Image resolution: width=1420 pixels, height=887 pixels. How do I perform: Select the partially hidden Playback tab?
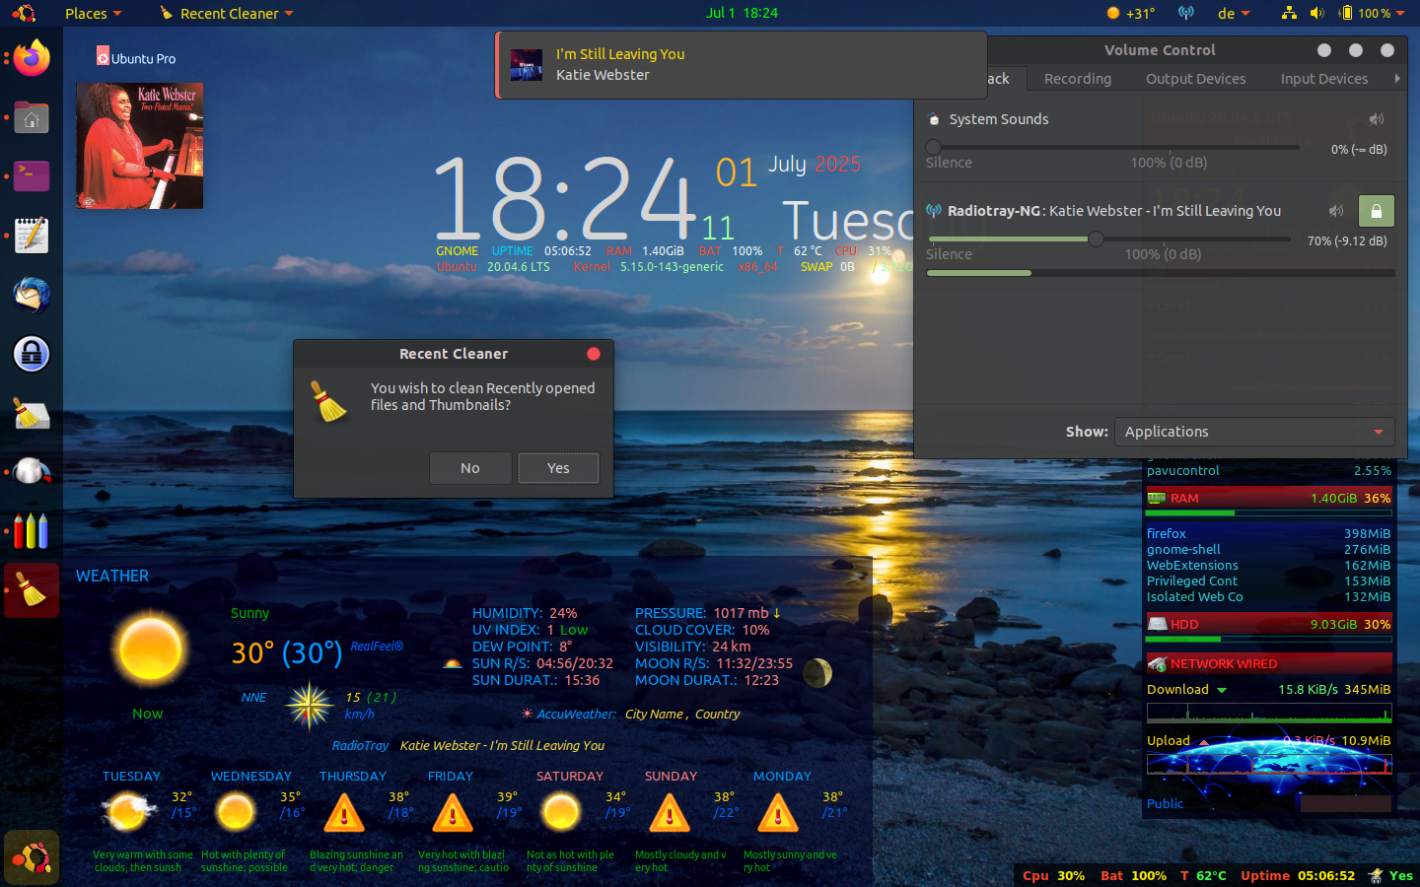tap(999, 79)
